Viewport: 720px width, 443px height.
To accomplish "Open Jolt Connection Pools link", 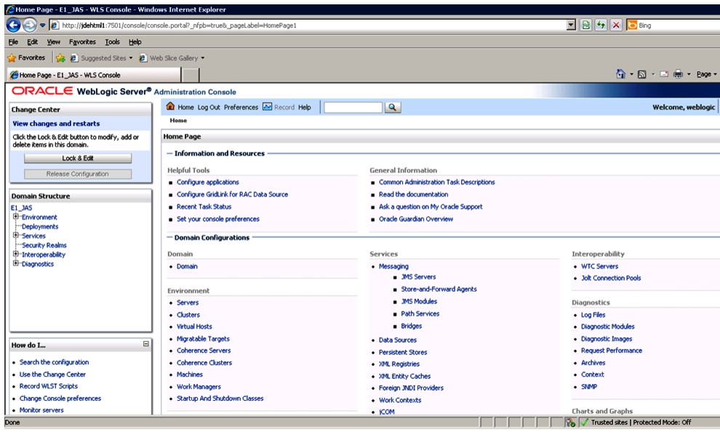I will (611, 278).
